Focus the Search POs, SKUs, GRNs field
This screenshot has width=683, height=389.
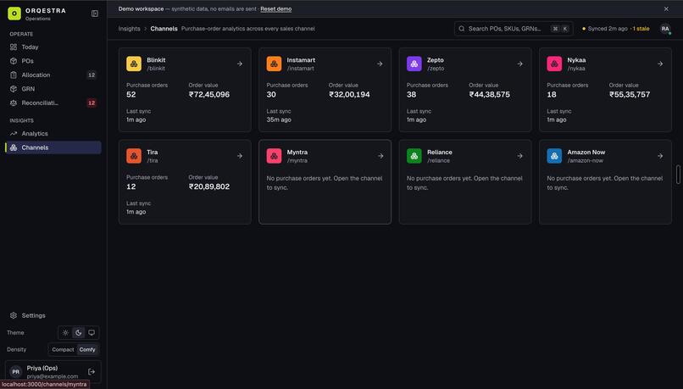click(x=514, y=29)
